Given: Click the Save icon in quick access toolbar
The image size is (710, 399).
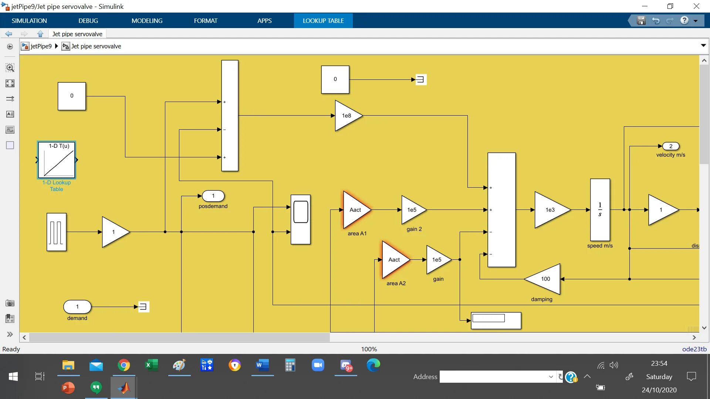Looking at the screenshot, I should [x=641, y=21].
